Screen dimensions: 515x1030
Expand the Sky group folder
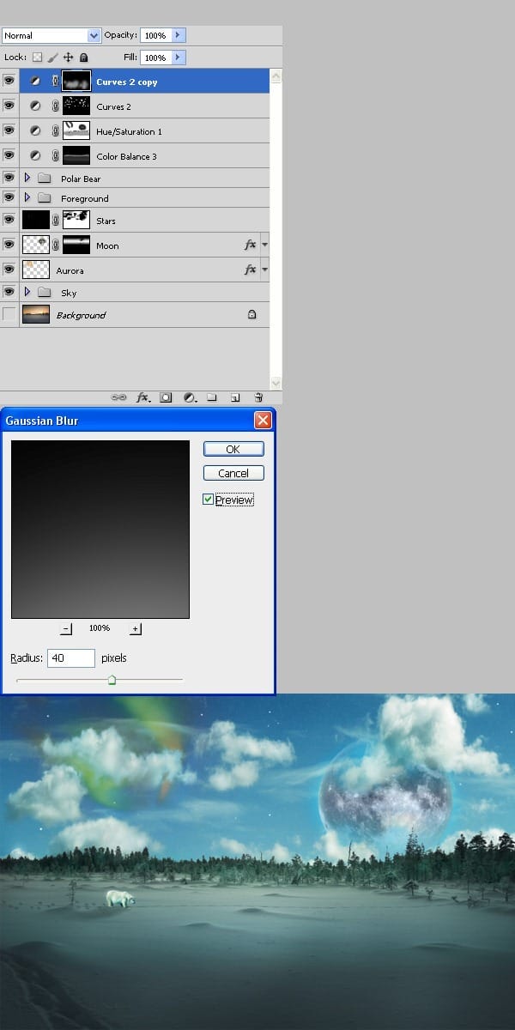pos(27,293)
